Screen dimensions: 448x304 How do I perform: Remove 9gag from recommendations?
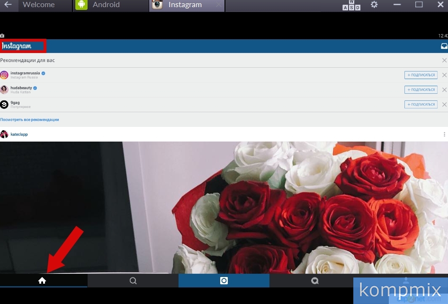(444, 105)
